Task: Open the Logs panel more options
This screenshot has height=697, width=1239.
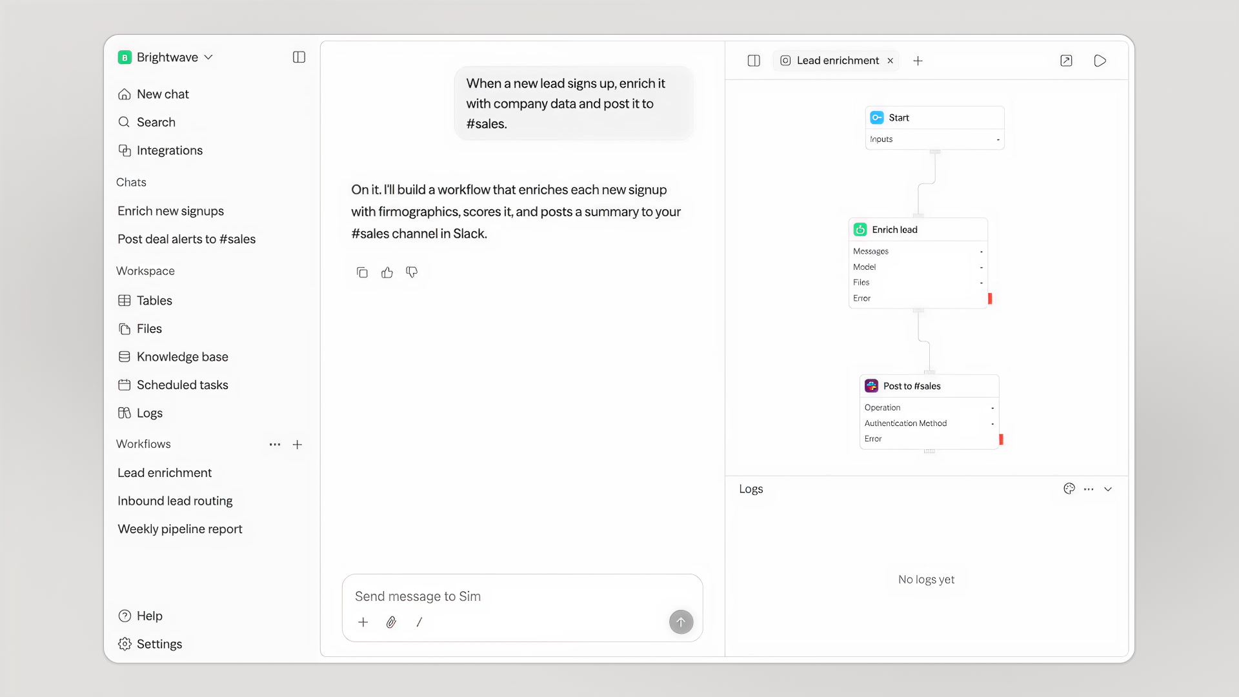Action: (1089, 489)
